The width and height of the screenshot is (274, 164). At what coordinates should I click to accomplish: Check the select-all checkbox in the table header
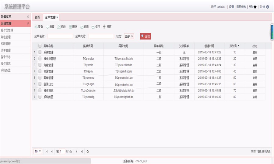40,46
